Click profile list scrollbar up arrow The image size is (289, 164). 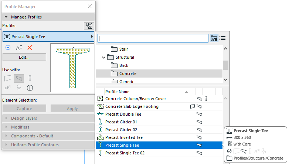[225, 98]
